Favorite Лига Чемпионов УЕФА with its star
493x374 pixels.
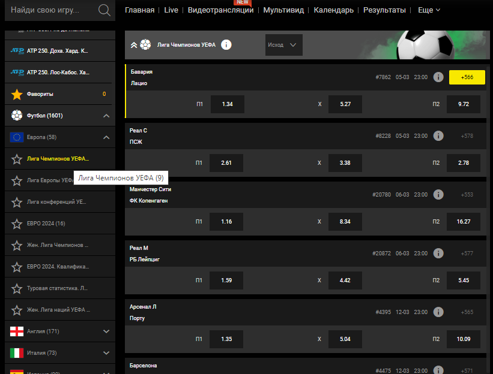click(x=17, y=159)
